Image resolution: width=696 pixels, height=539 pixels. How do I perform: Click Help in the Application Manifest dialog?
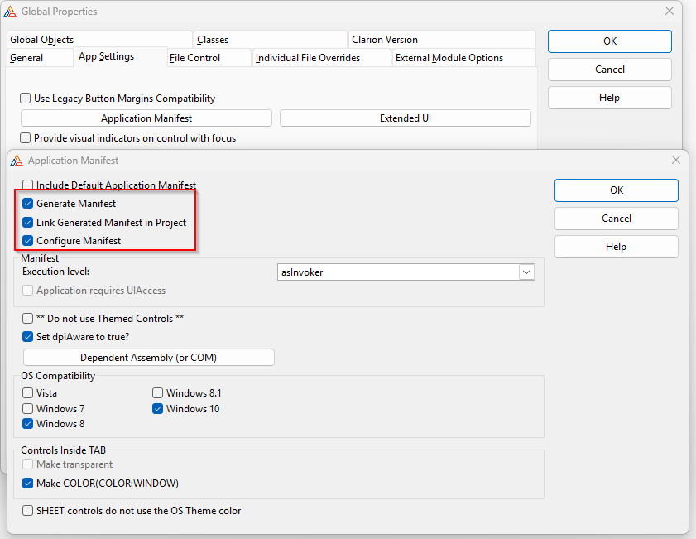coord(616,247)
